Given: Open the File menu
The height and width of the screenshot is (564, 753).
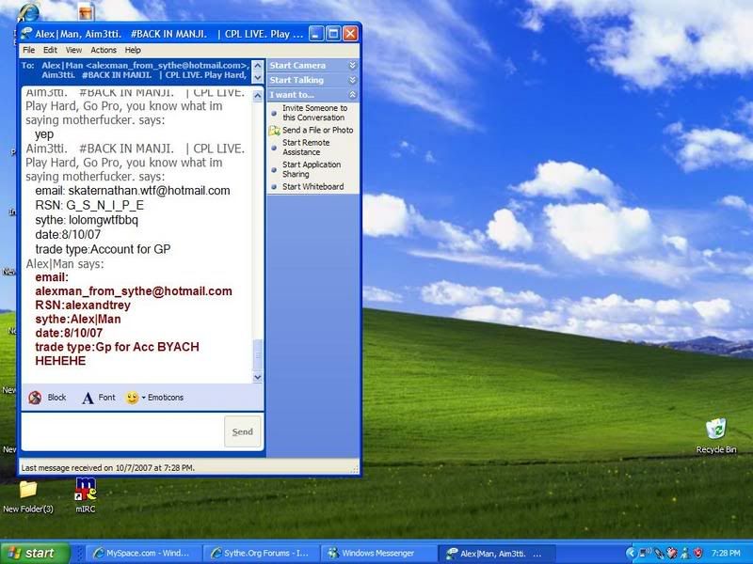Looking at the screenshot, I should (29, 50).
